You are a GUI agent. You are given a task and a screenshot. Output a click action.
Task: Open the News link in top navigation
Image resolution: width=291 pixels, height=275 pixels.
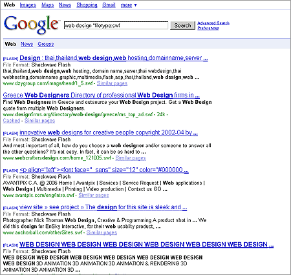coord(65,5)
